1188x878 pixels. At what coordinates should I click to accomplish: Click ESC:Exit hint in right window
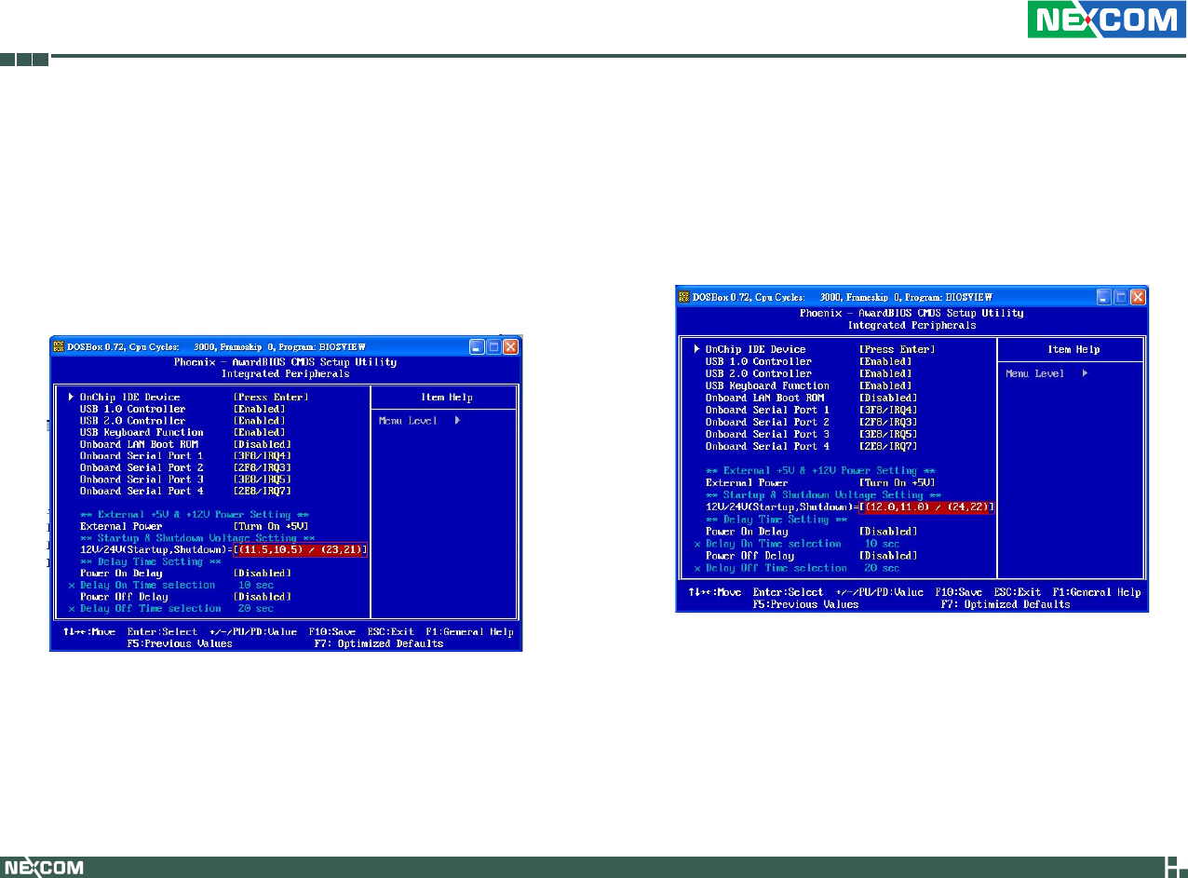point(1018,592)
